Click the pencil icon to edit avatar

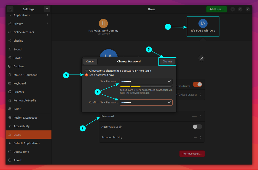[x=201, y=58]
